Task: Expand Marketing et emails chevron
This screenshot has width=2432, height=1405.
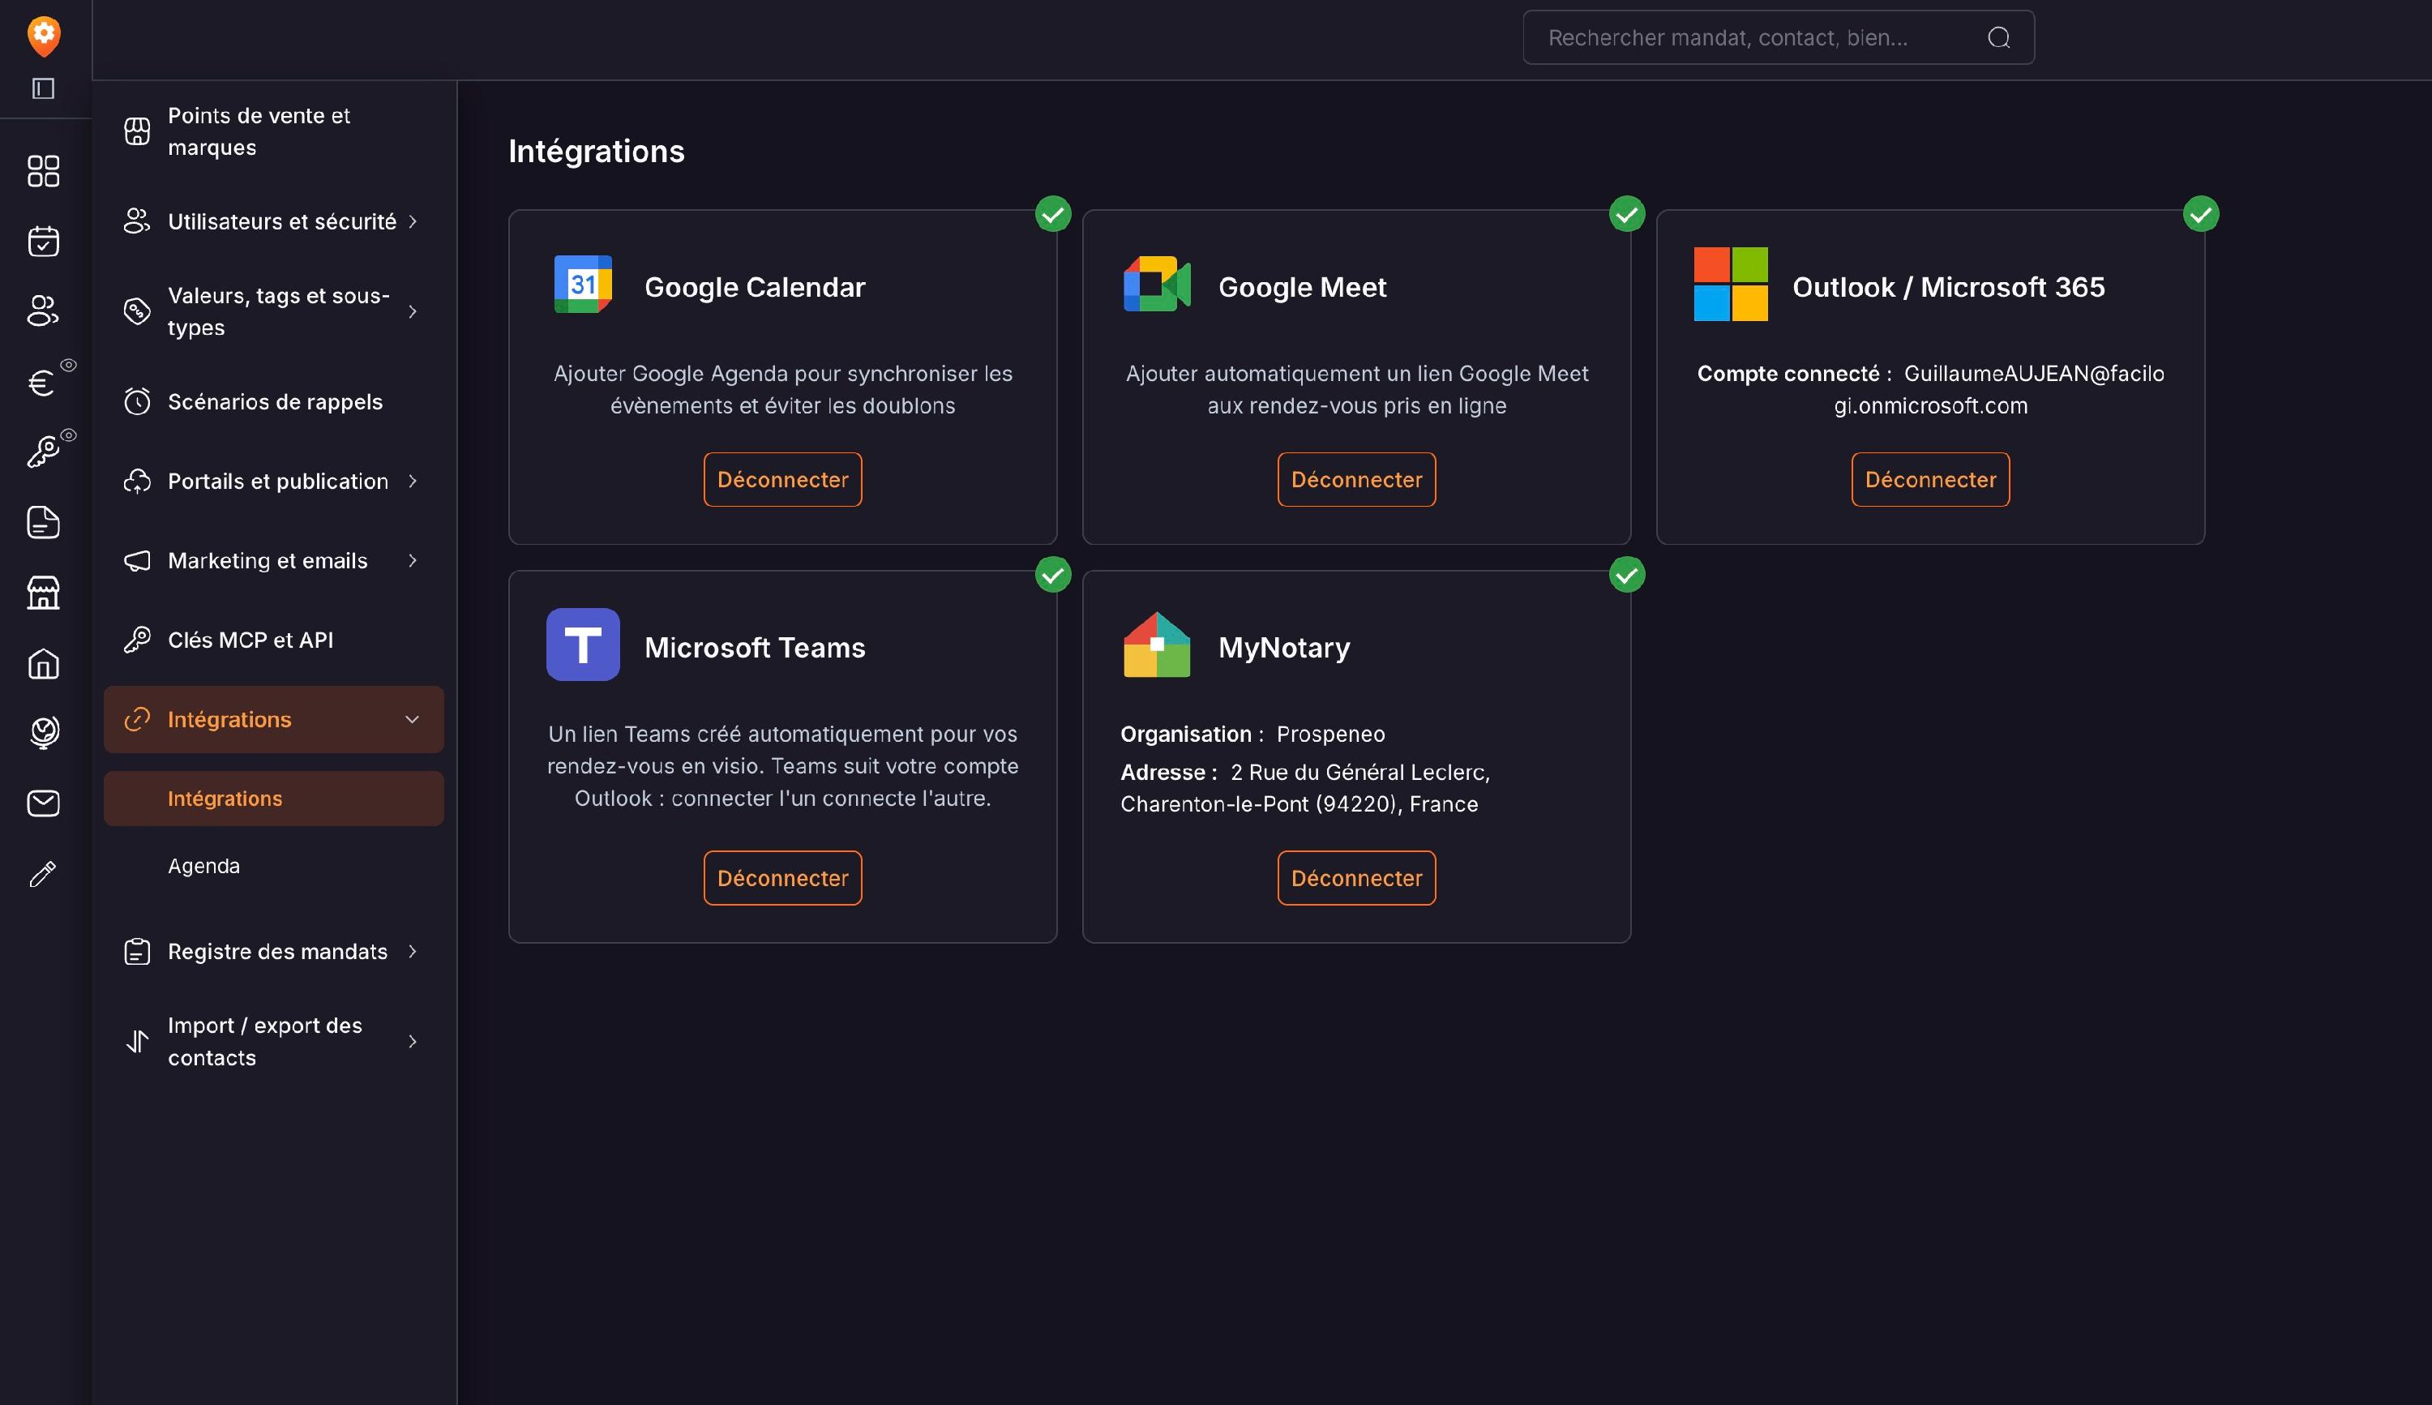Action: (413, 561)
